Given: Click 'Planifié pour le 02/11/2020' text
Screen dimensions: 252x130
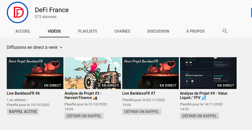Looking at the screenshot, I should pos(143,100).
